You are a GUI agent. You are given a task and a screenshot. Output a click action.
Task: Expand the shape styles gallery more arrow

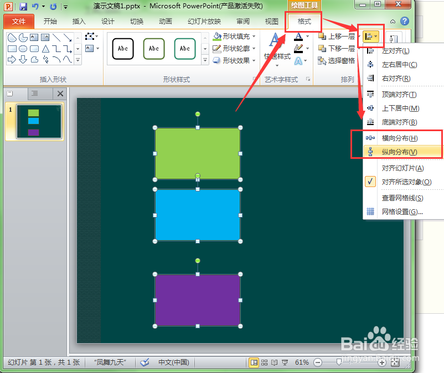click(205, 60)
